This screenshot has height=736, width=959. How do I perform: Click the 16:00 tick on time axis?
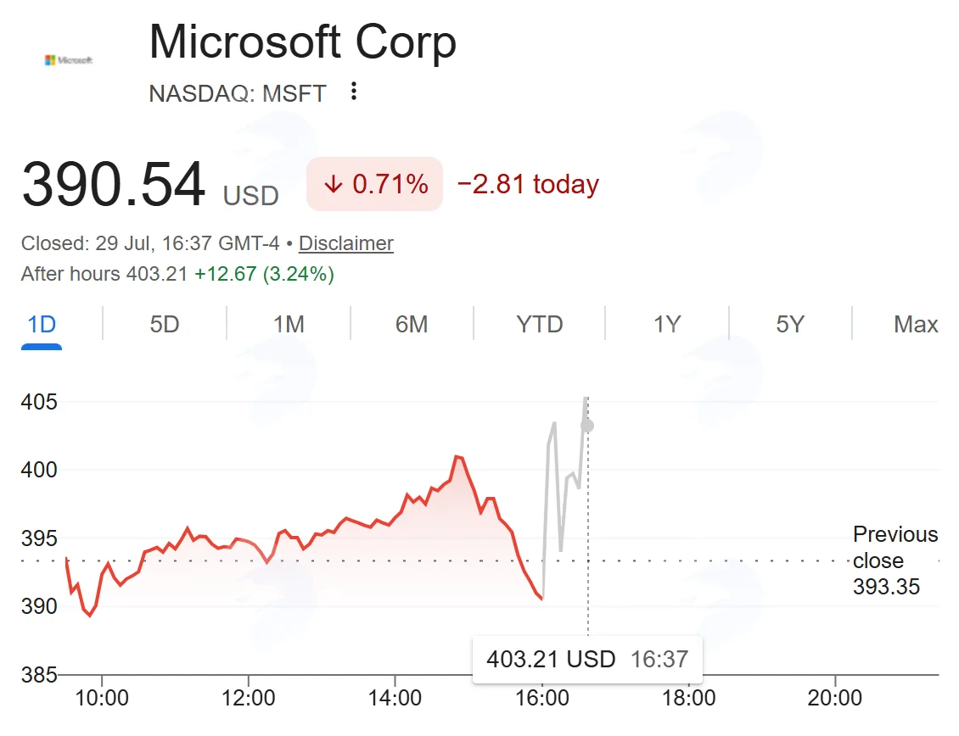542,698
